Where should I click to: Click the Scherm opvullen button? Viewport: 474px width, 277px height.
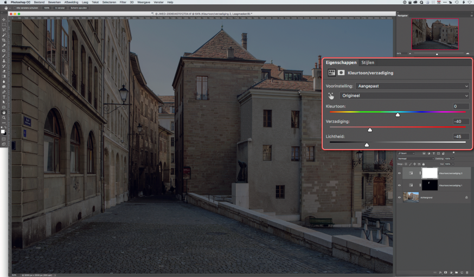coord(79,8)
